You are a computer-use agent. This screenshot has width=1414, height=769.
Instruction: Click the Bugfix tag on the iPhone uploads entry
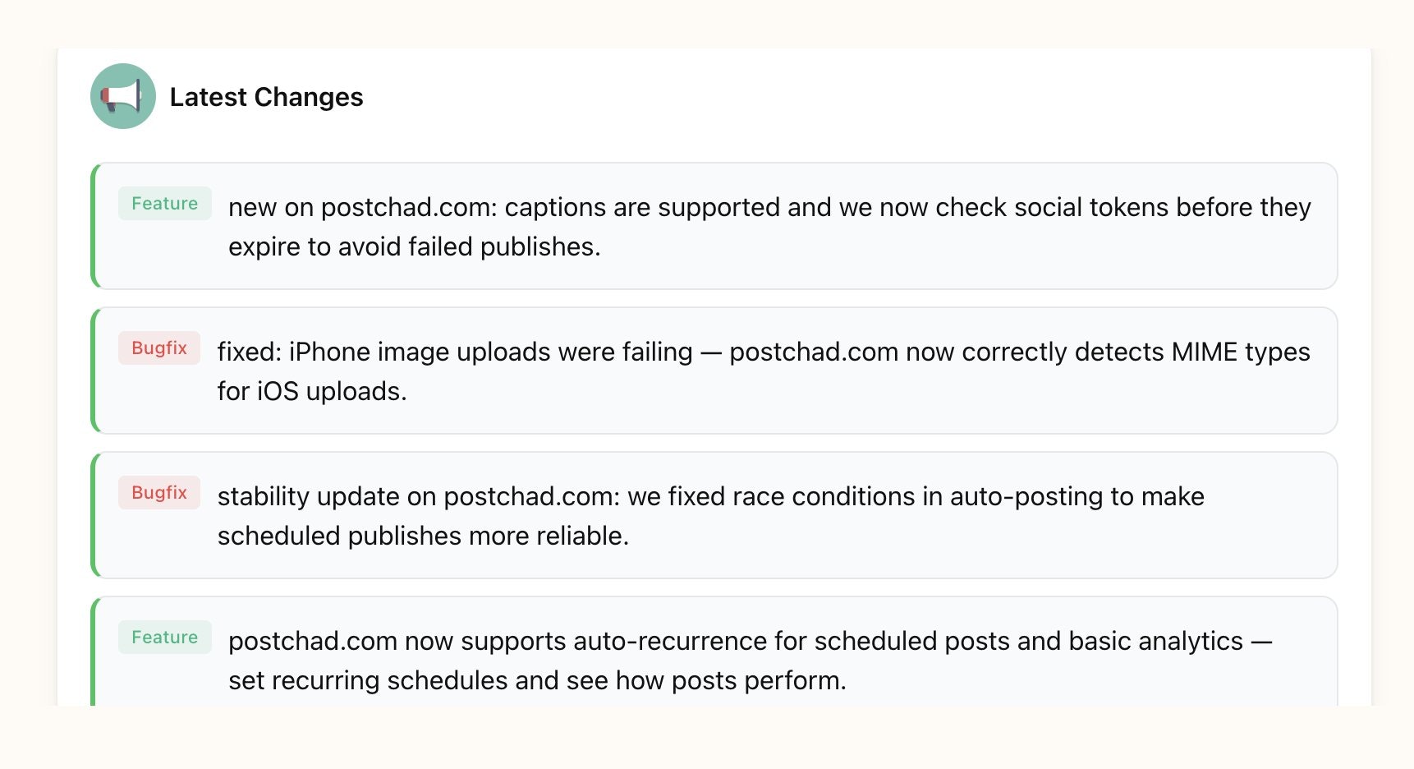(x=159, y=348)
